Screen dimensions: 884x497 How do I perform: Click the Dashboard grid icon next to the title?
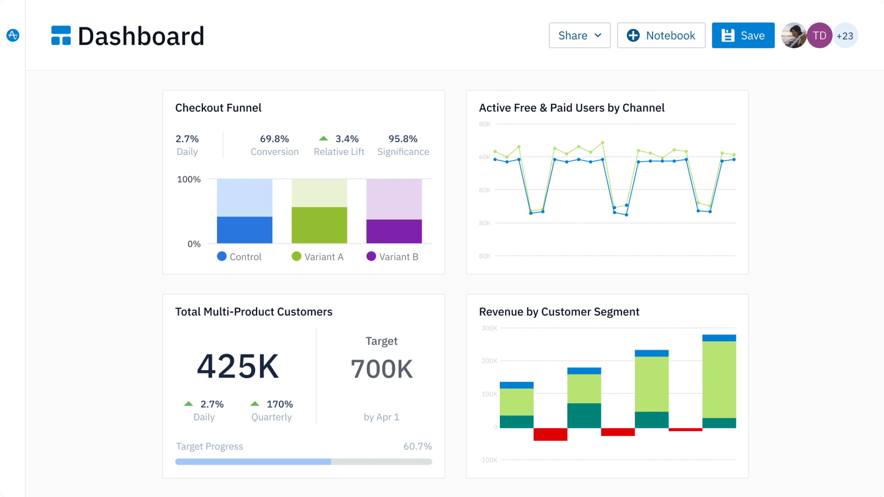point(60,35)
